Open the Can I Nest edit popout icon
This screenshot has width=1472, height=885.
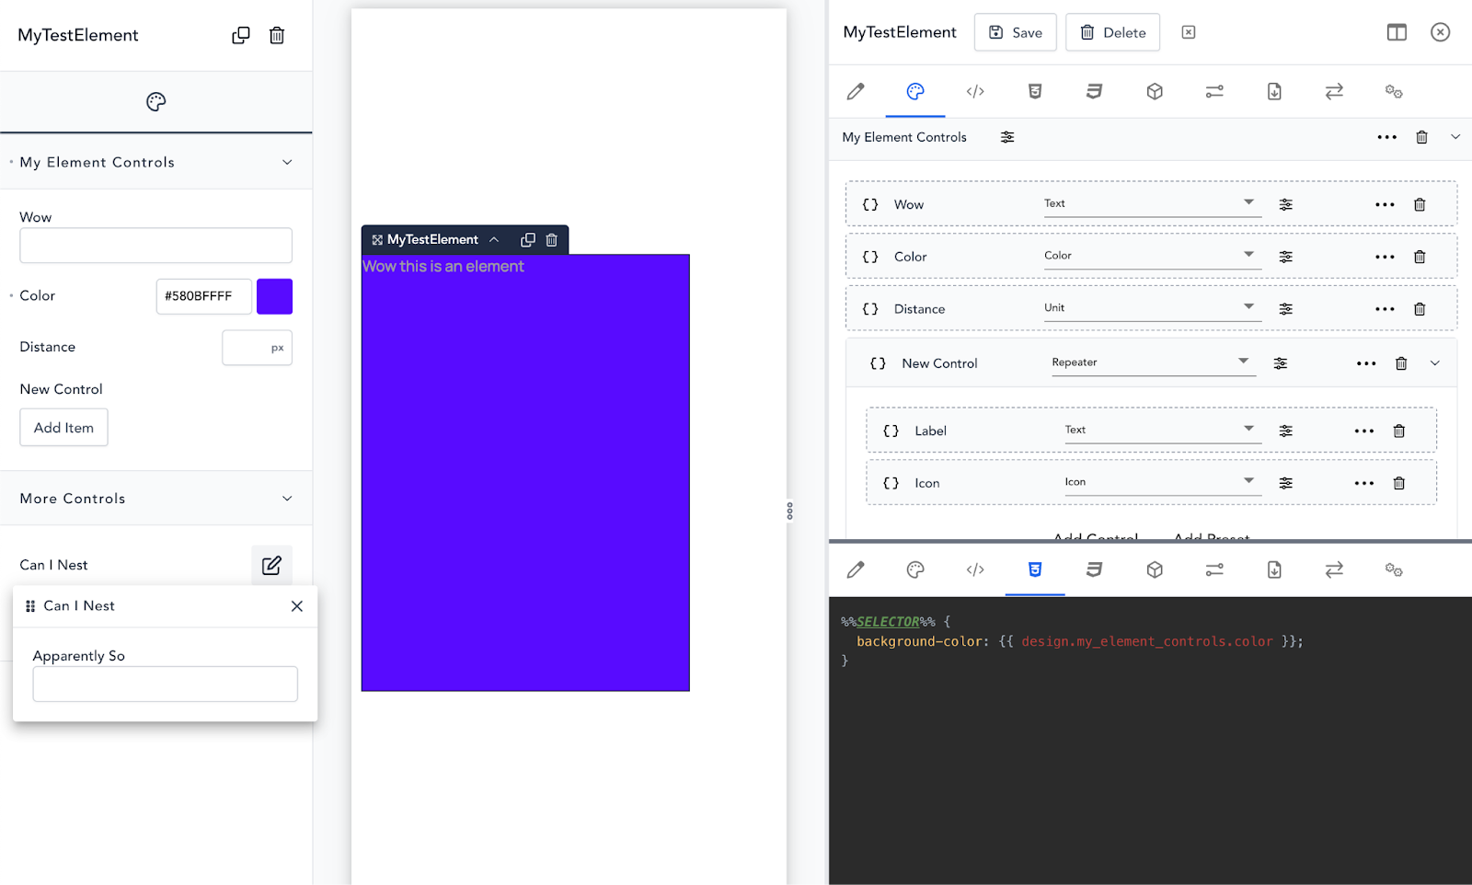pyautogui.click(x=271, y=565)
